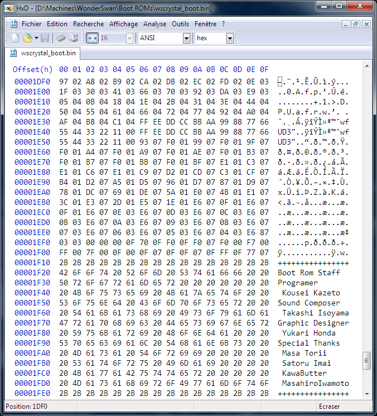Click 'Programer' decoded text

click(x=297, y=283)
